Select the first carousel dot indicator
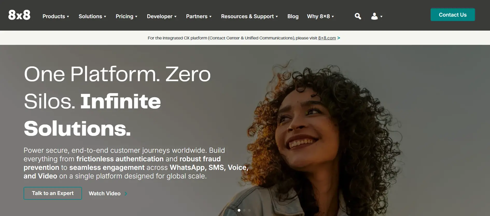This screenshot has height=216, width=490. coord(239,210)
